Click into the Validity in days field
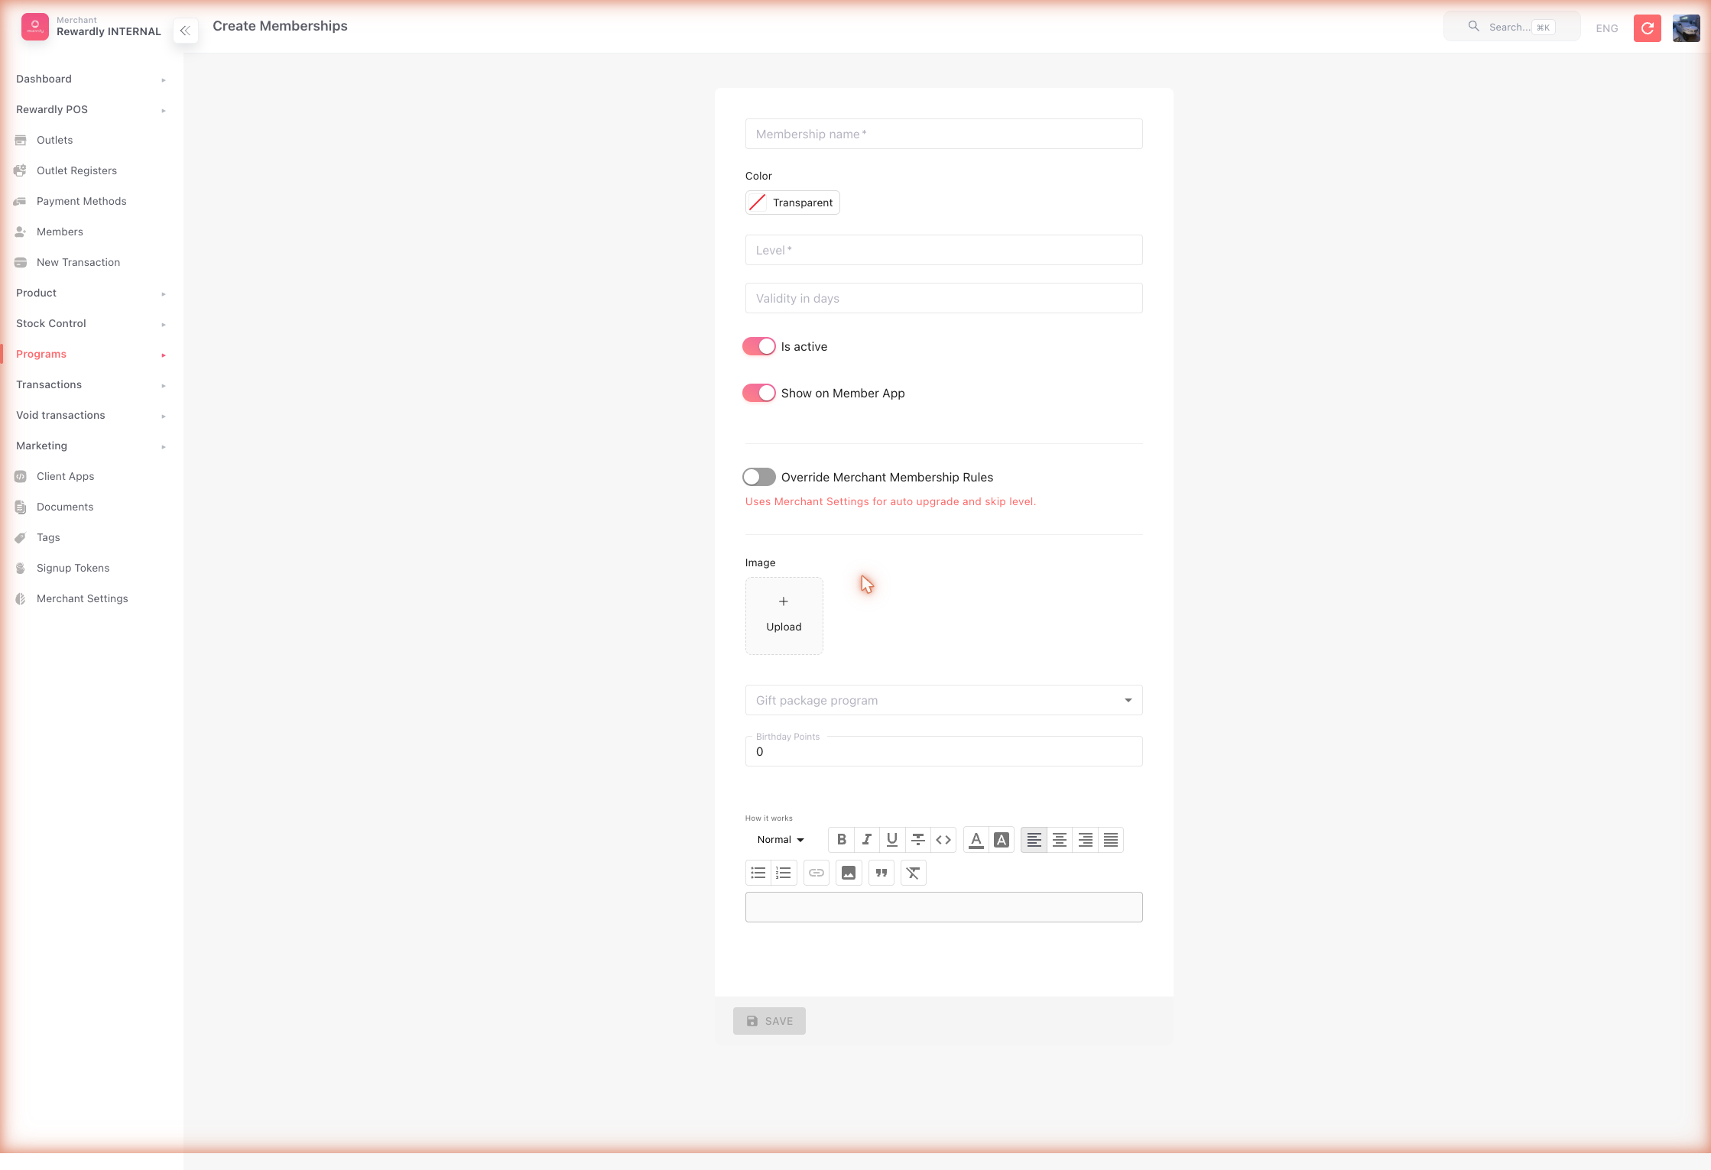Viewport: 1711px width, 1170px height. [943, 298]
